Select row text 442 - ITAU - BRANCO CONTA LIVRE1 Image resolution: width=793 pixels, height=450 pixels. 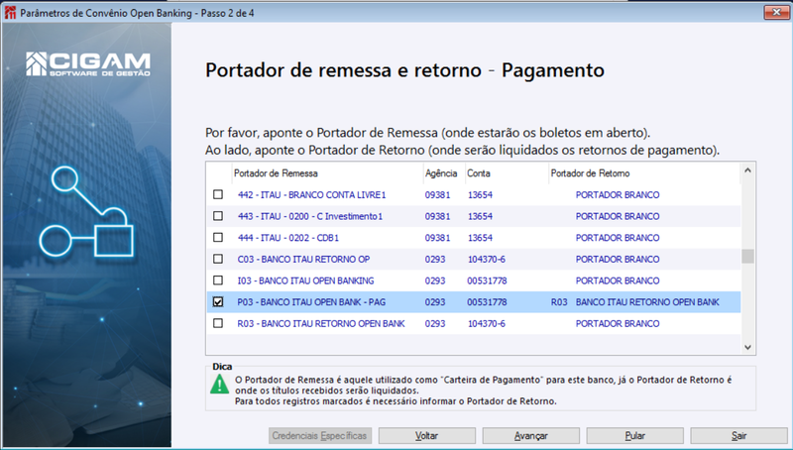point(311,194)
